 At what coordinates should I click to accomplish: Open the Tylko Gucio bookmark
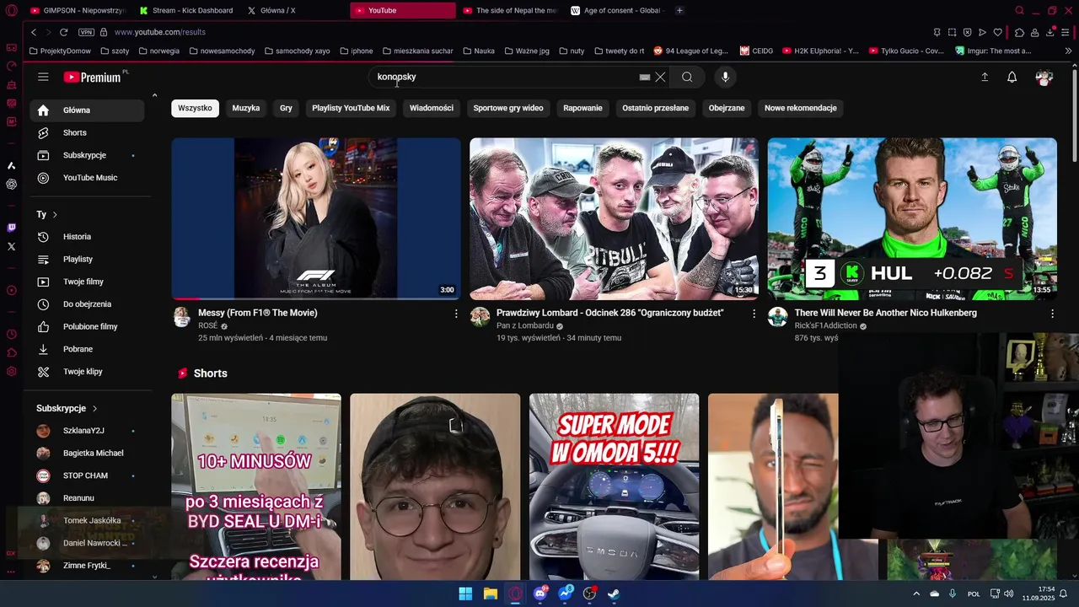(906, 51)
